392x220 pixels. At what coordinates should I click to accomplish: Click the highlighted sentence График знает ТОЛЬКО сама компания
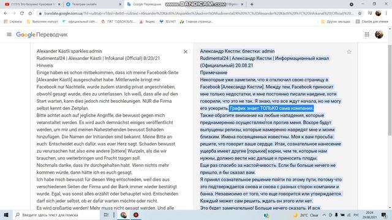271,108
